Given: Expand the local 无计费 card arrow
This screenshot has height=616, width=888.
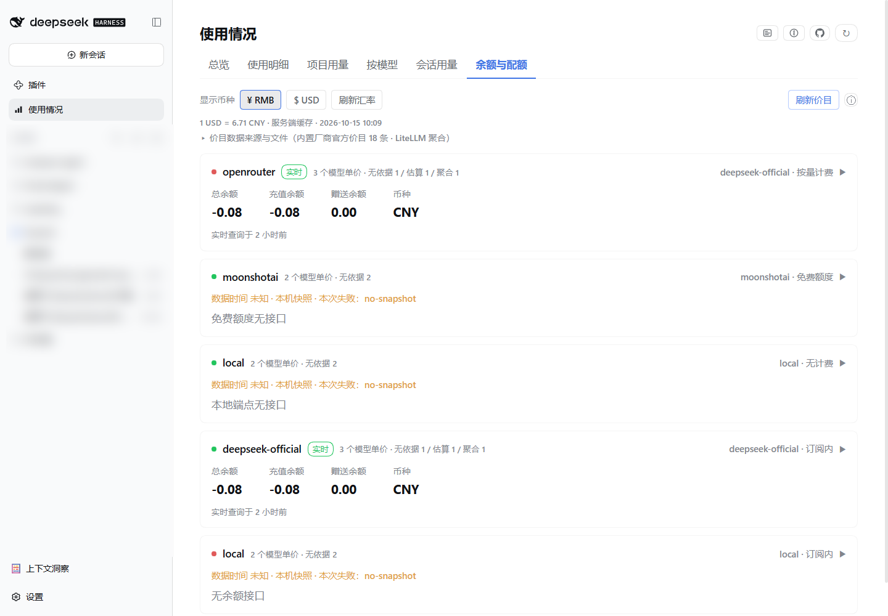Looking at the screenshot, I should pyautogui.click(x=842, y=363).
